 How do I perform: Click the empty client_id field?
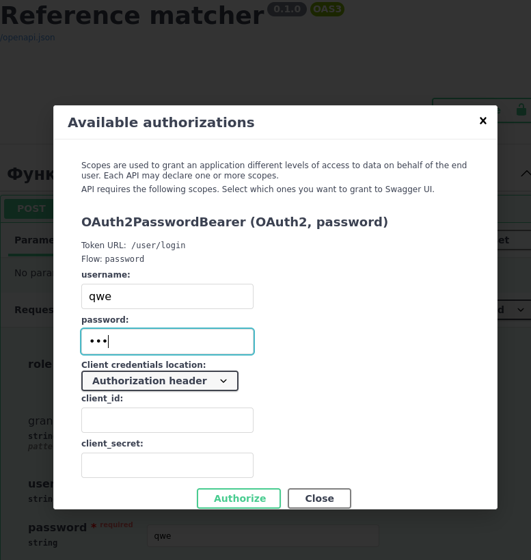pos(167,420)
